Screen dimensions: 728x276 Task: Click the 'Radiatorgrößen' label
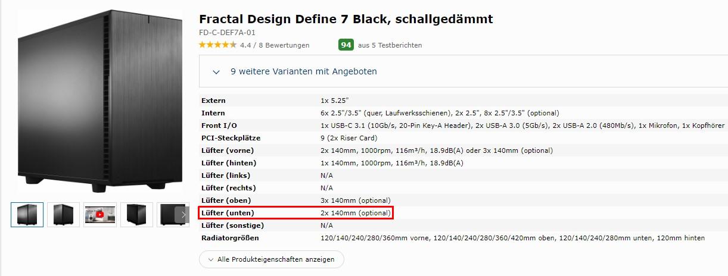pyautogui.click(x=230, y=238)
